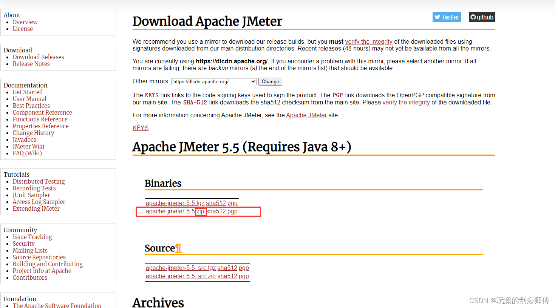Click the GitHub octocat icon

(x=473, y=17)
